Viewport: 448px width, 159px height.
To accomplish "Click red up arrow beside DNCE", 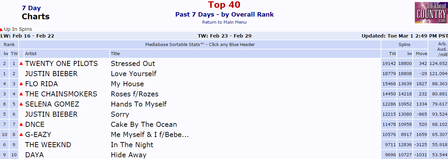I will 21,124.
